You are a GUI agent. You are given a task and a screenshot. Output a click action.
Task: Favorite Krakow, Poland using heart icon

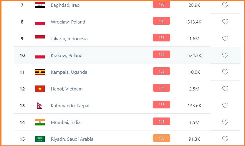[225, 55]
